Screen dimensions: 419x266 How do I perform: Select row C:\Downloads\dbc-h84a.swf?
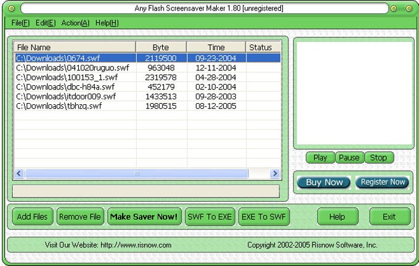[x=147, y=86]
